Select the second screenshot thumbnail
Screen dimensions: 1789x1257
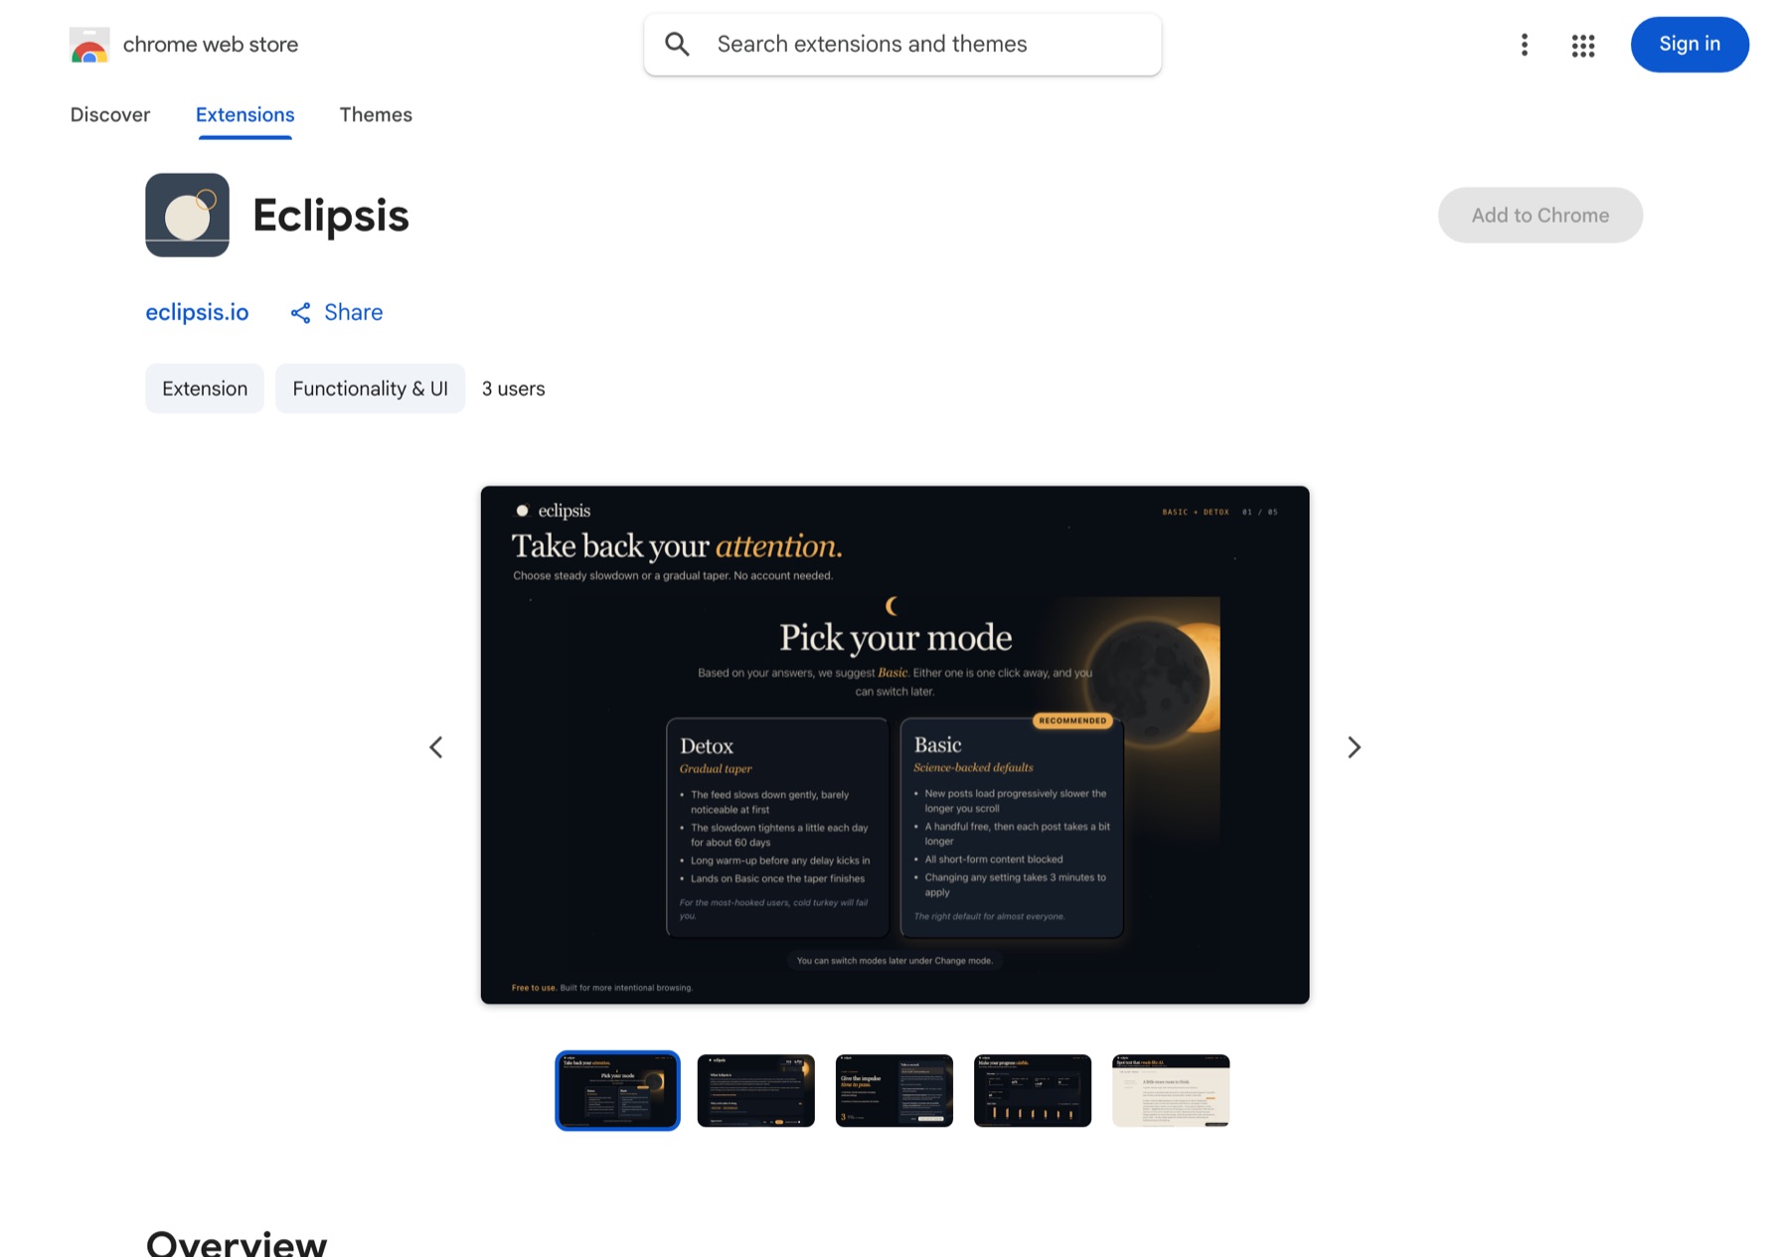755,1090
